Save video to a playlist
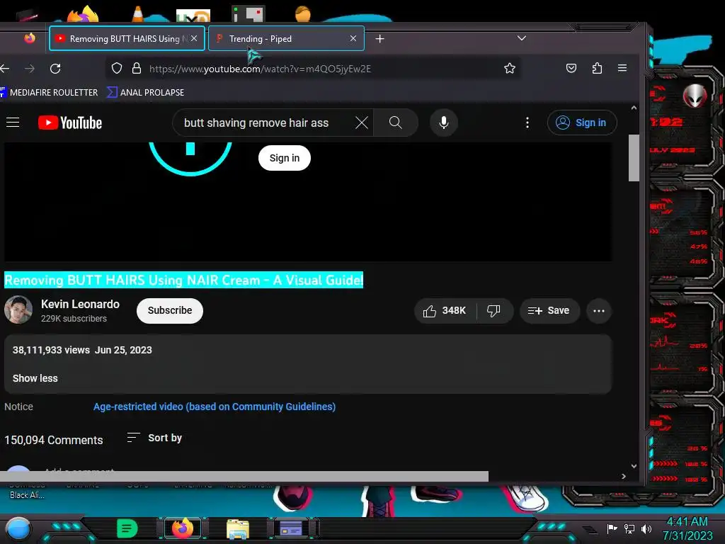Viewport: 725px width, 544px height. pyautogui.click(x=549, y=311)
